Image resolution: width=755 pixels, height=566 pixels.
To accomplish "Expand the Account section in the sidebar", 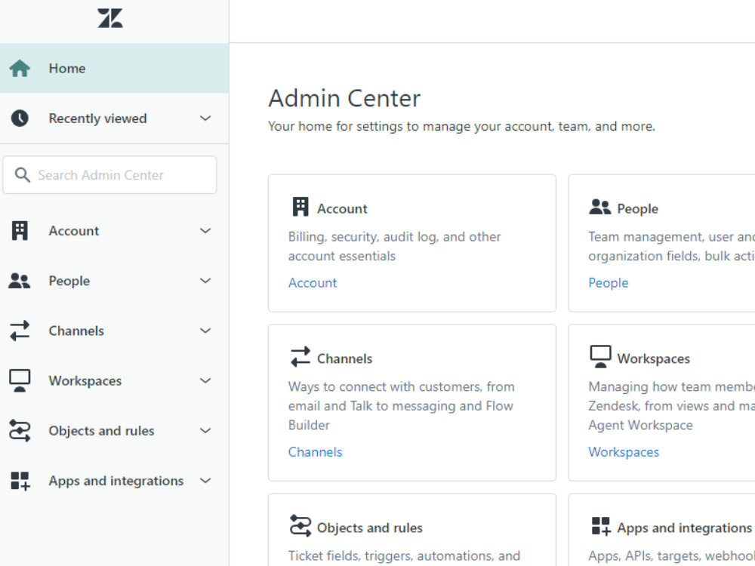I will [x=205, y=230].
